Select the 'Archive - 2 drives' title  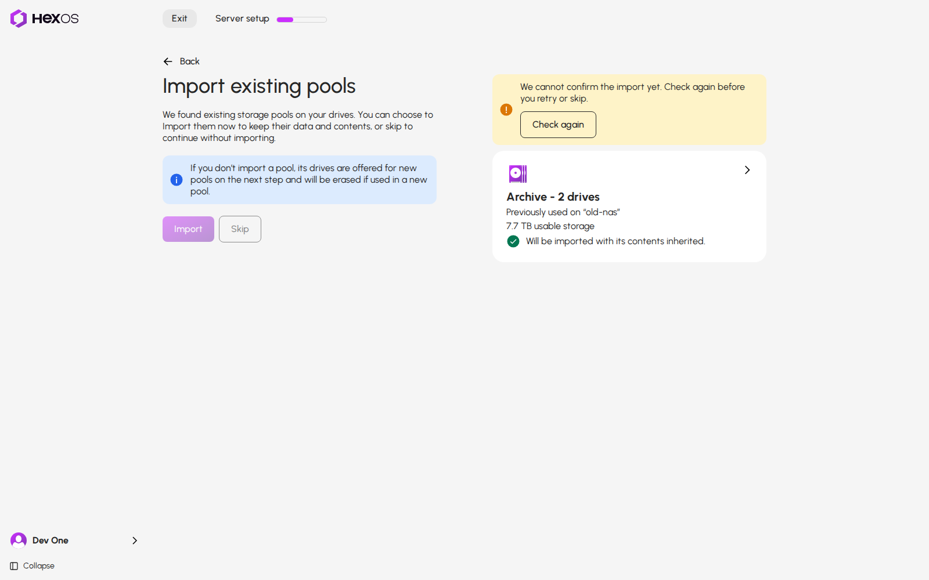(x=553, y=197)
